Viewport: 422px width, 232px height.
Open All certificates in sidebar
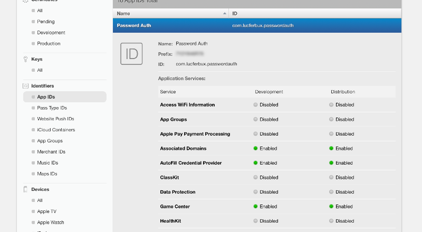40,11
